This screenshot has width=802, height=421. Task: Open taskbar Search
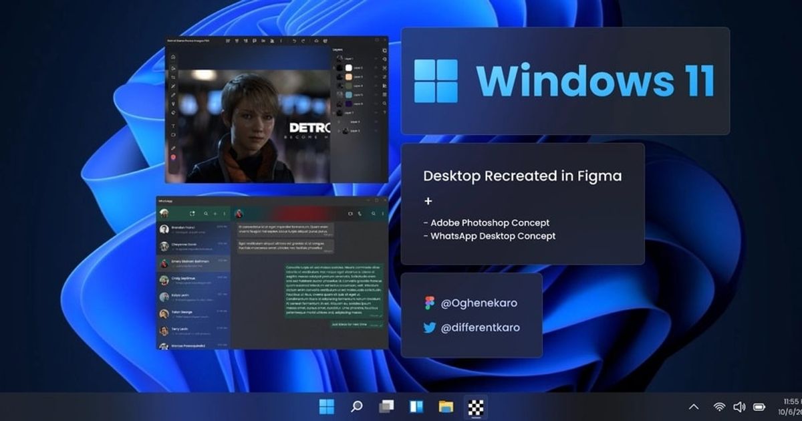pyautogui.click(x=357, y=406)
